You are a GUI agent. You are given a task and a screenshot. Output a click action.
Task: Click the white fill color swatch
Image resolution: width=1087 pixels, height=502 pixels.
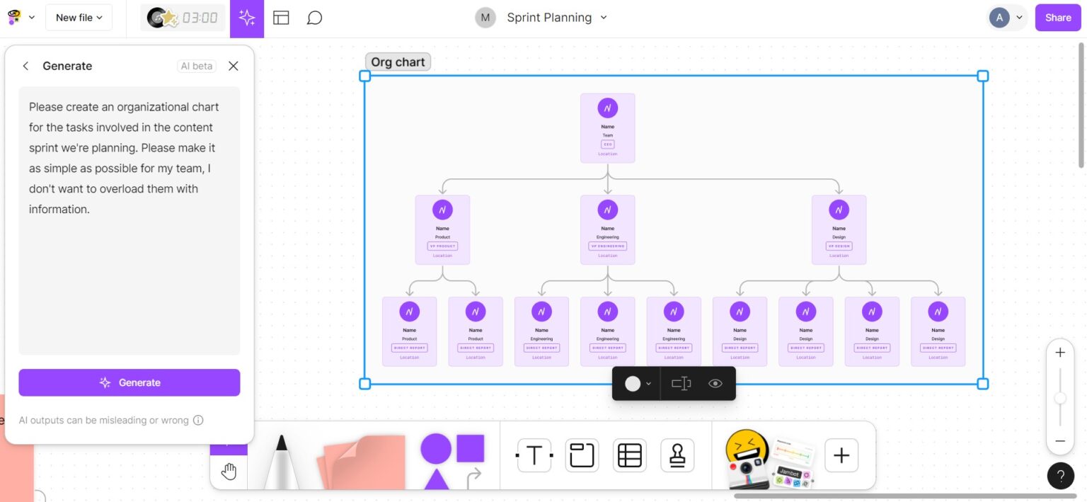pos(632,383)
